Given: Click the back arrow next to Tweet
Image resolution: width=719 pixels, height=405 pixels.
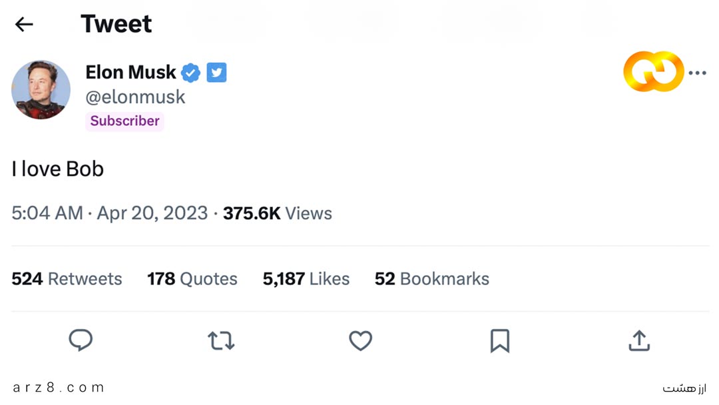Looking at the screenshot, I should (24, 25).
